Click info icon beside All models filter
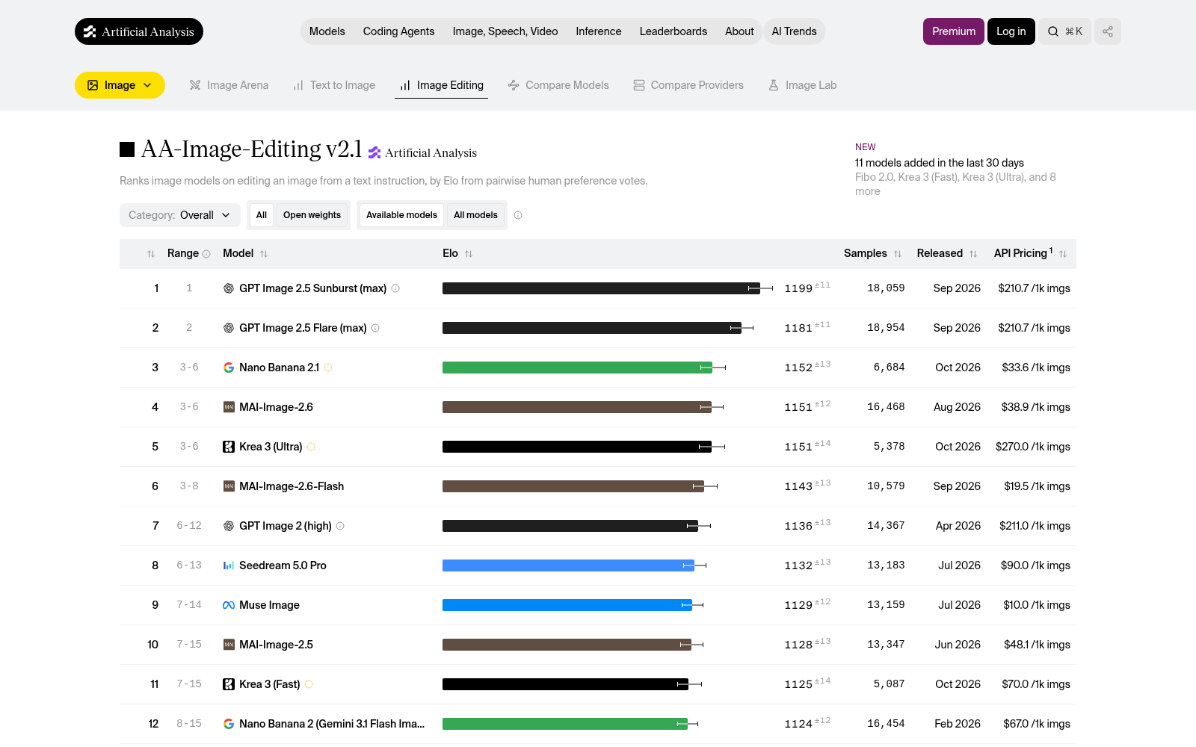This screenshot has height=747, width=1196. click(x=518, y=215)
